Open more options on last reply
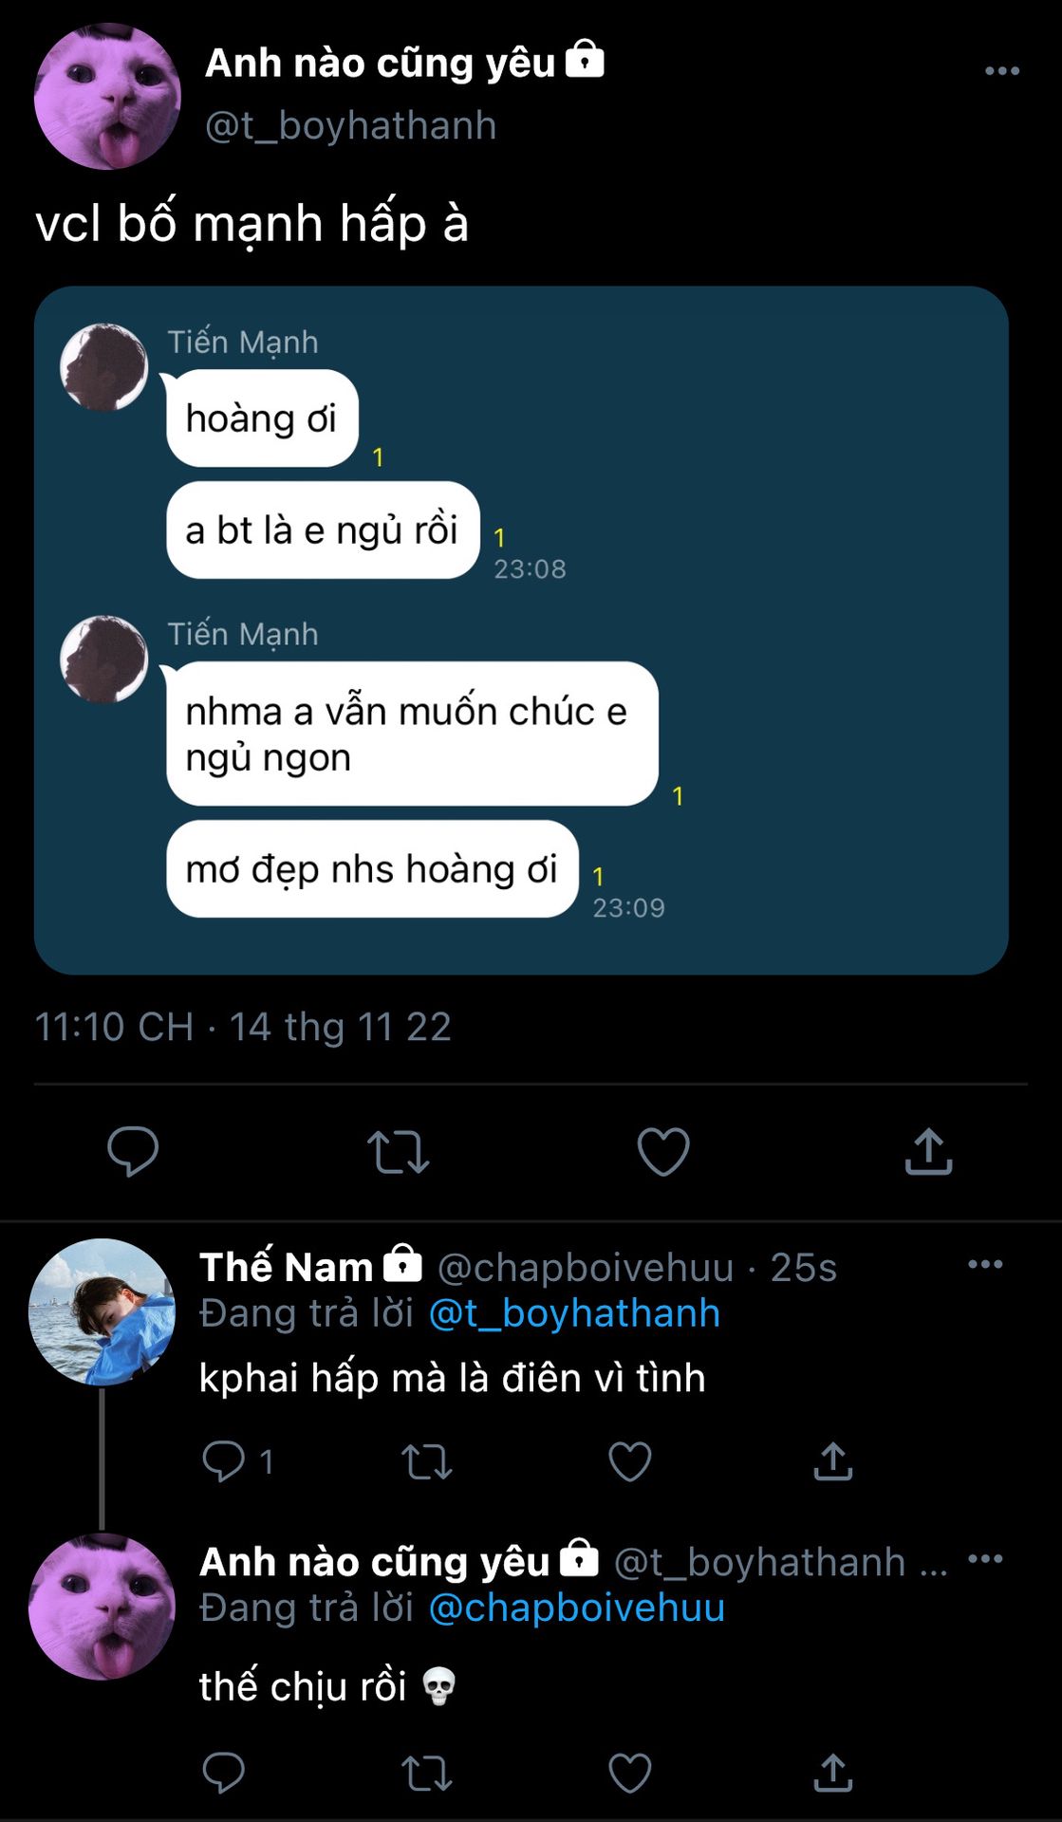This screenshot has height=1822, width=1062. [984, 1558]
